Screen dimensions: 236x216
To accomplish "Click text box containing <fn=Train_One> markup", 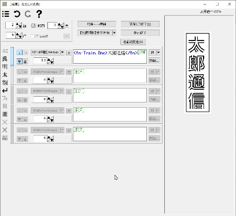I will pyautogui.click(x=110, y=56).
